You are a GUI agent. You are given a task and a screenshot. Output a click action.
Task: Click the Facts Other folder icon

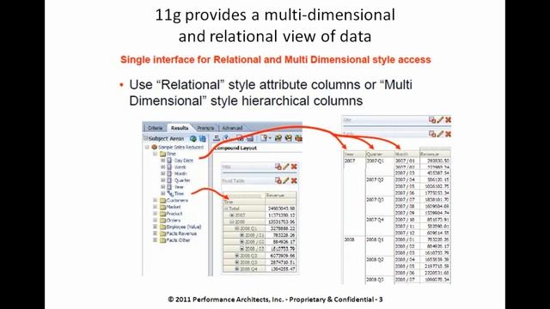pos(162,240)
